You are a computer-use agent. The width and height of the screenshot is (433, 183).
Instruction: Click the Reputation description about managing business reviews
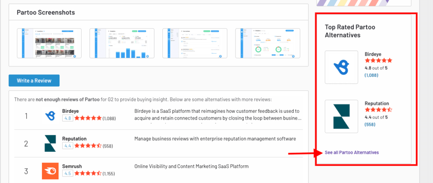[x=215, y=139]
